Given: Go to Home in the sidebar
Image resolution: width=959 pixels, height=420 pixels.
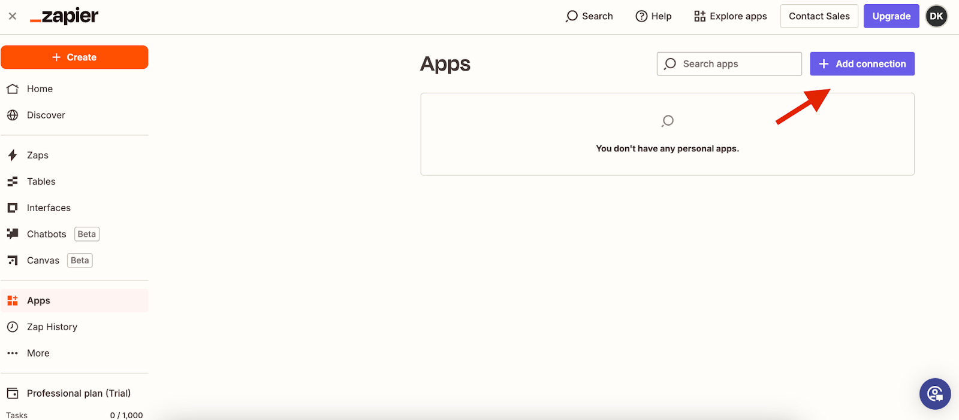Looking at the screenshot, I should click(40, 89).
